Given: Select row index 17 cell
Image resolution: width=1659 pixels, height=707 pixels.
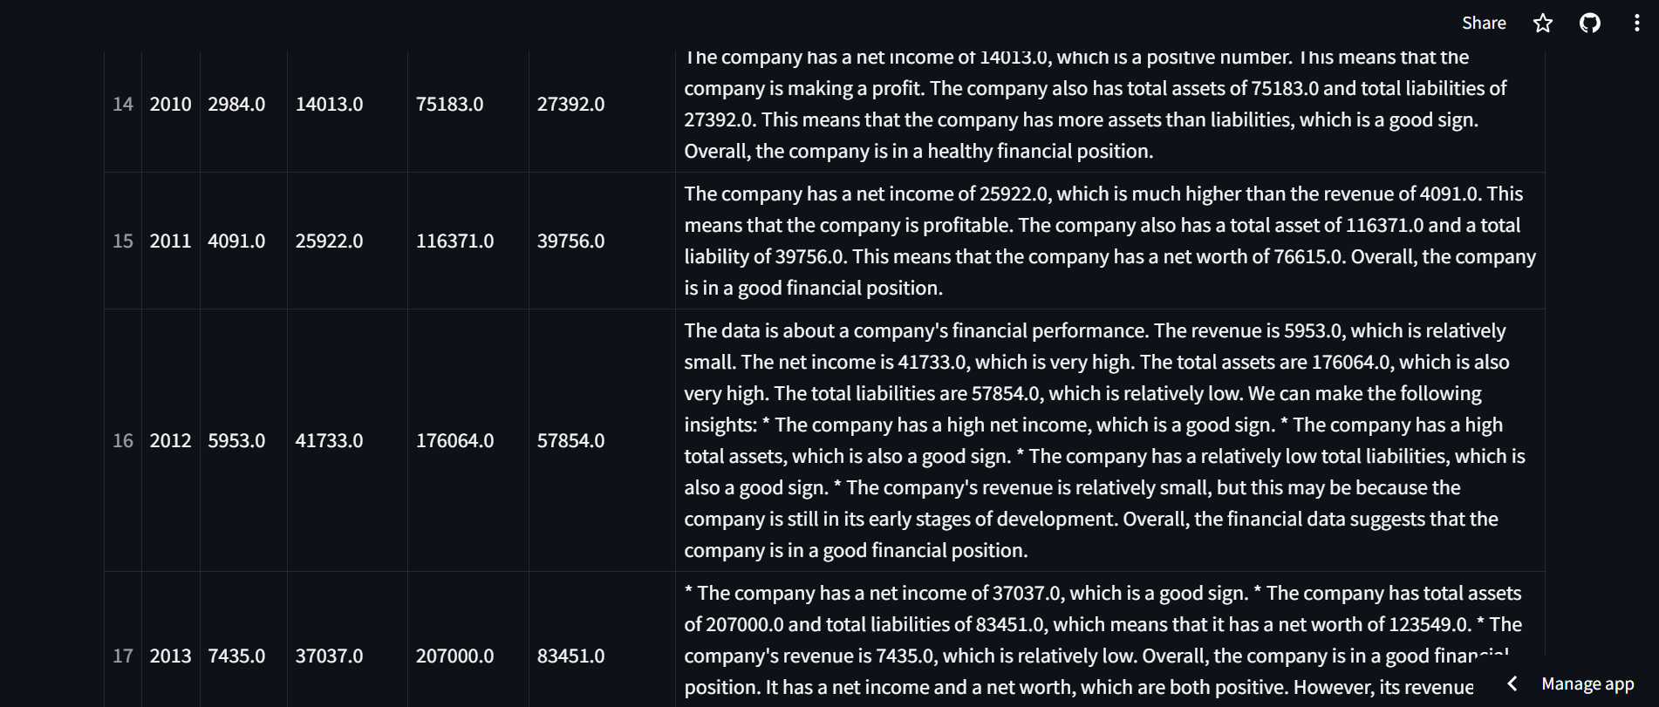Looking at the screenshot, I should tap(123, 656).
